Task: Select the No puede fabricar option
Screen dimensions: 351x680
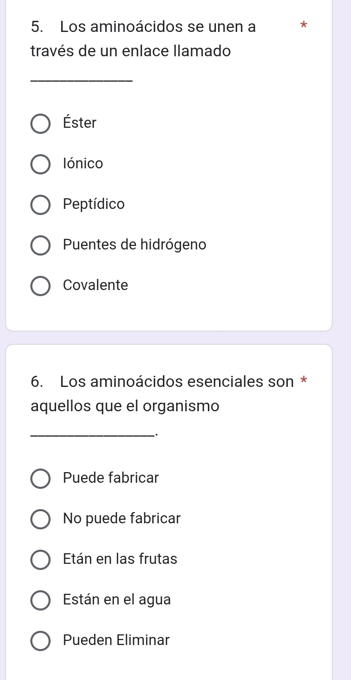Action: 40,519
